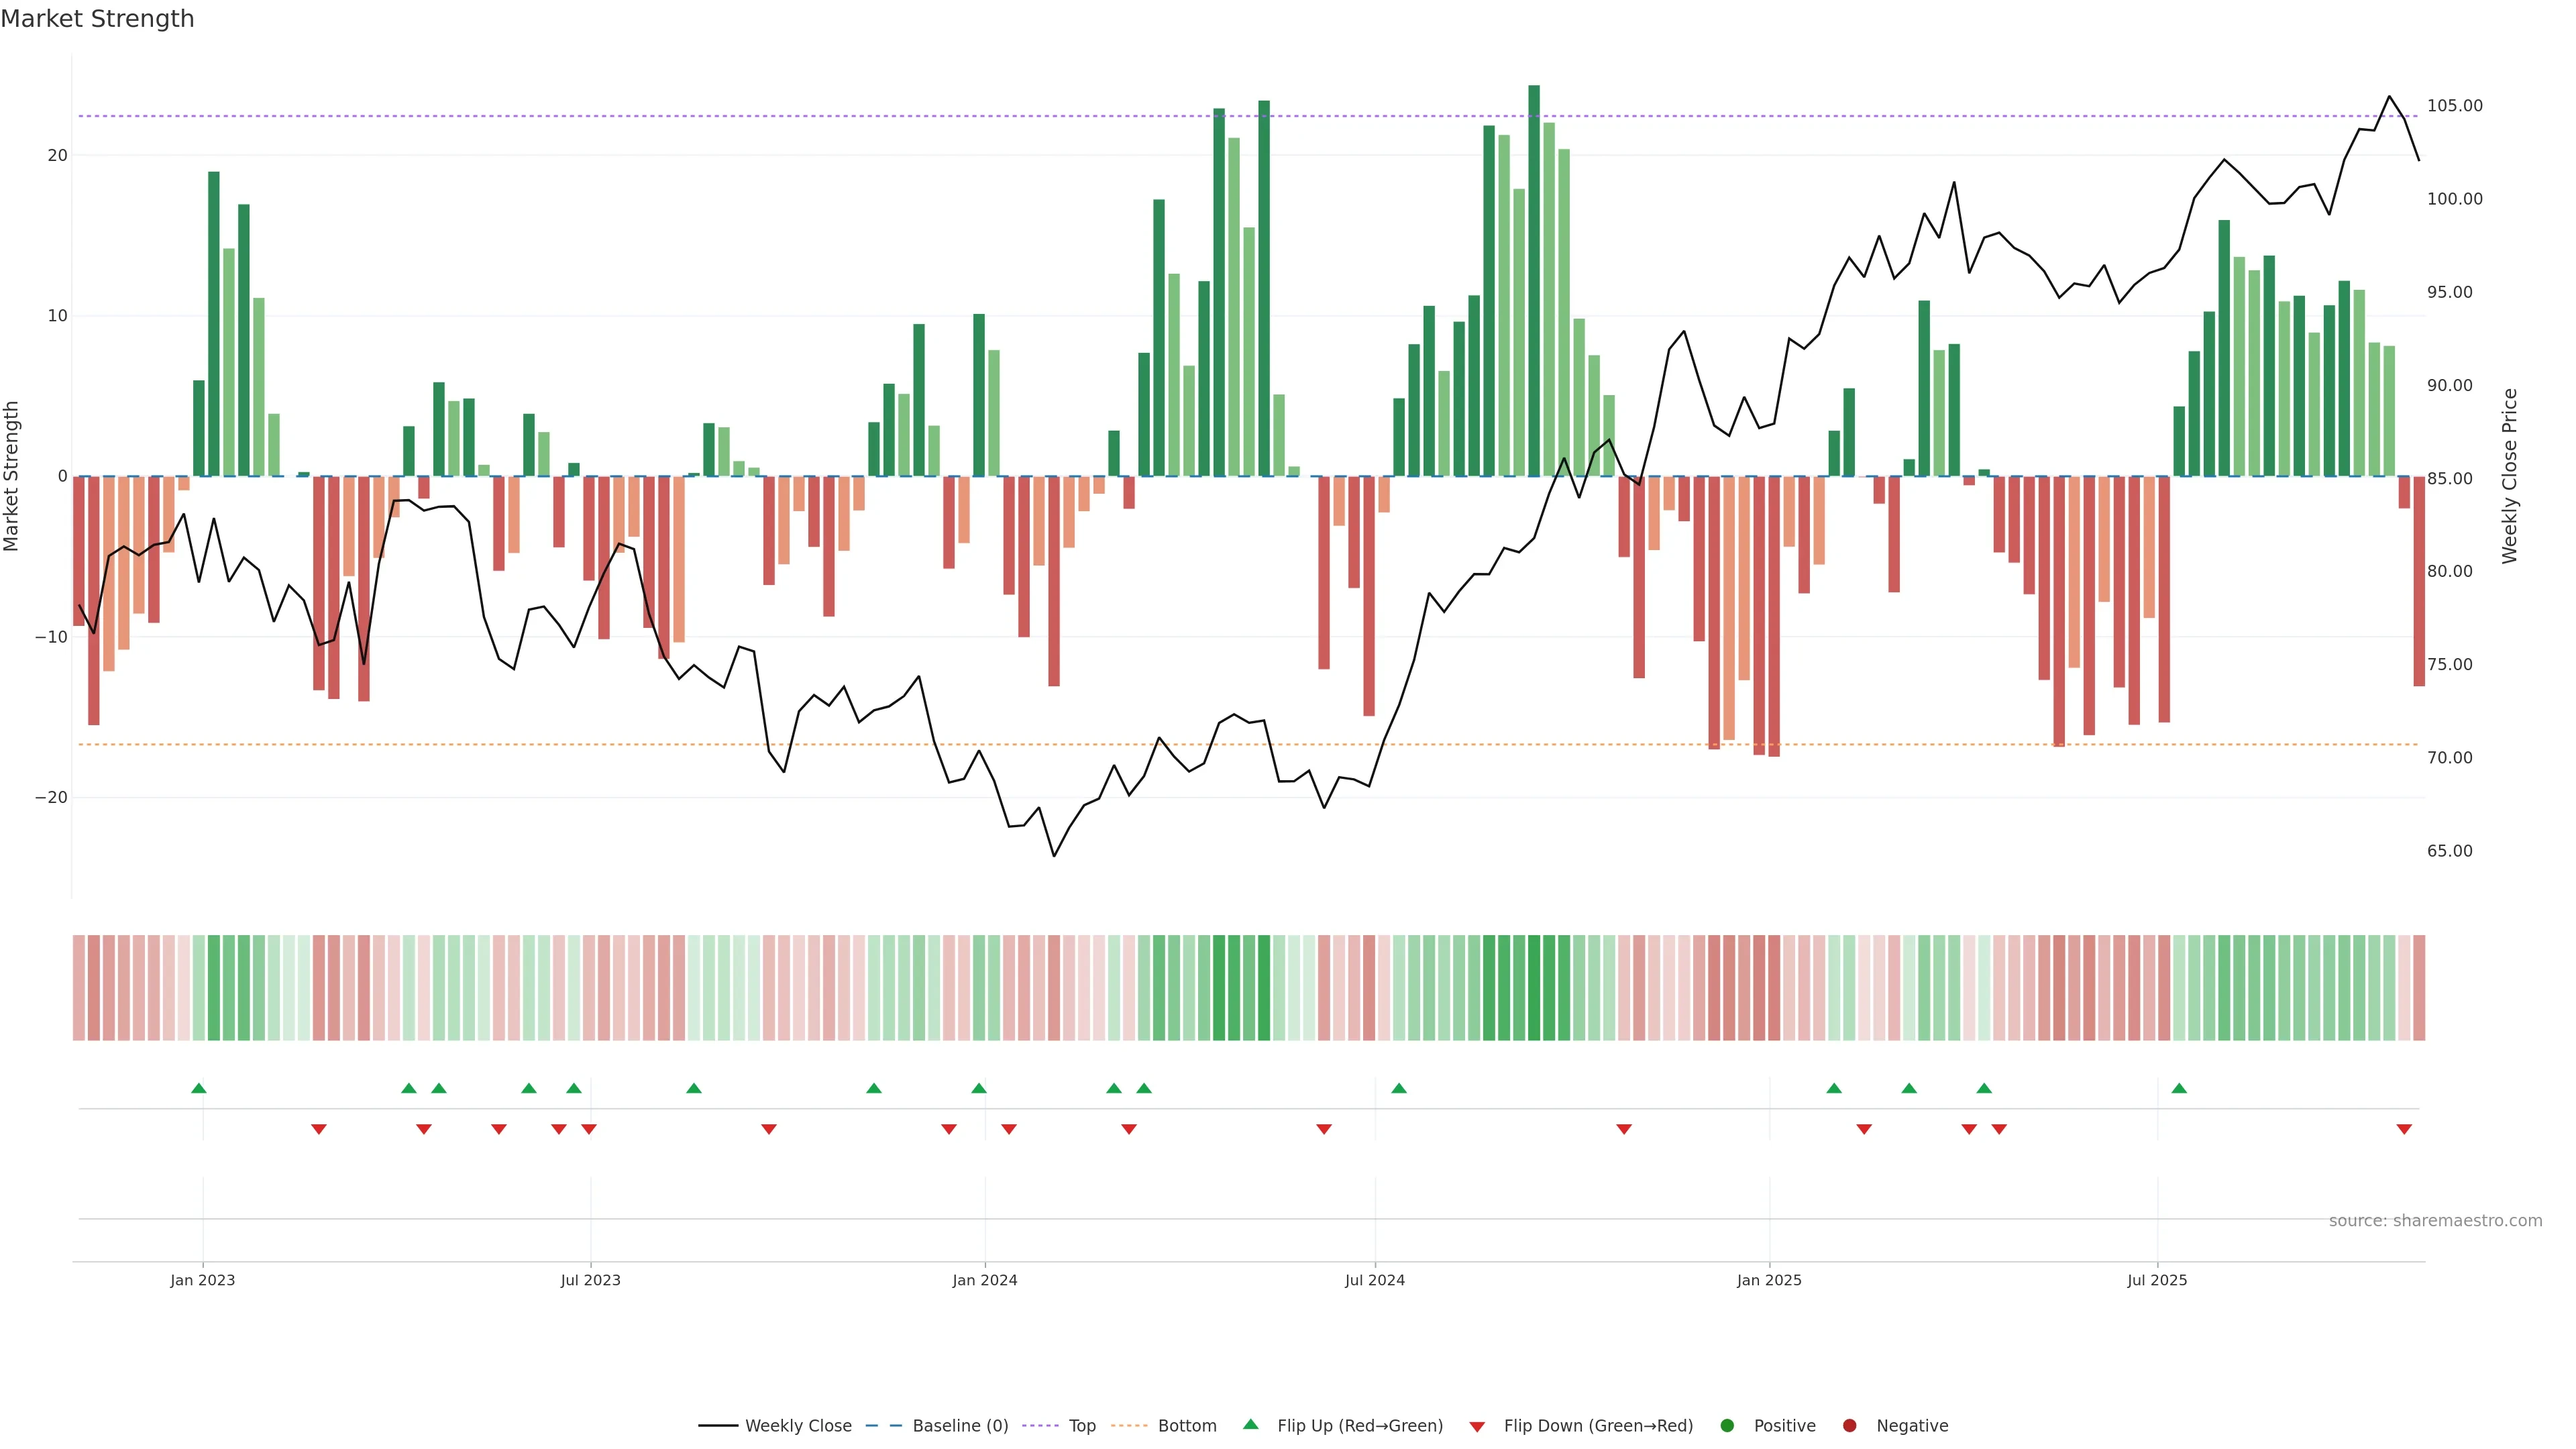The width and height of the screenshot is (2576, 1449).
Task: Click flip-up triangle just after Jul 2025
Action: click(2179, 1088)
